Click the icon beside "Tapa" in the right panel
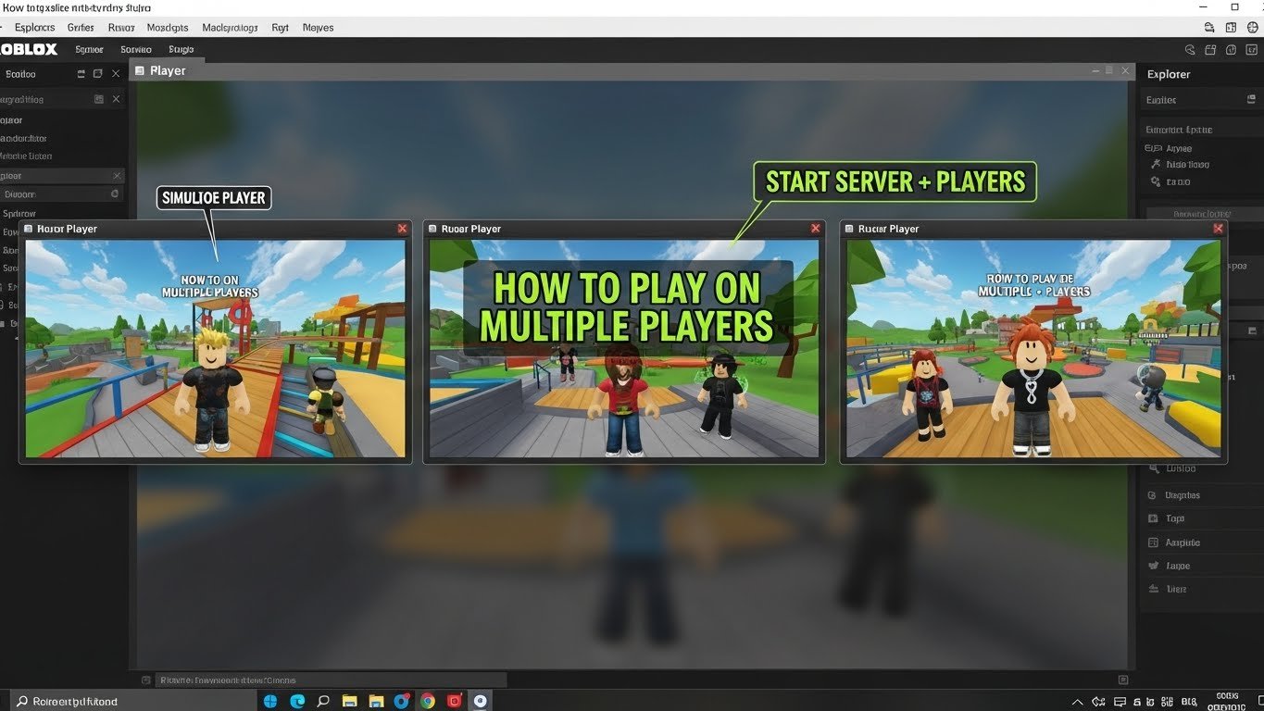Screen dimensions: 1264x711 pyautogui.click(x=1153, y=519)
